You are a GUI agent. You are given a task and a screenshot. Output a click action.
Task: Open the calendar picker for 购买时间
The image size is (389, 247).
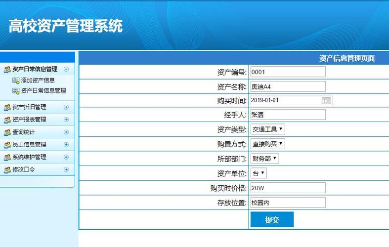pyautogui.click(x=326, y=100)
